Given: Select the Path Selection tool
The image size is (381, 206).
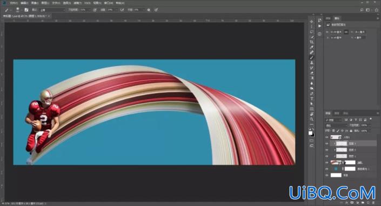Looking at the screenshot, I should coord(311,104).
